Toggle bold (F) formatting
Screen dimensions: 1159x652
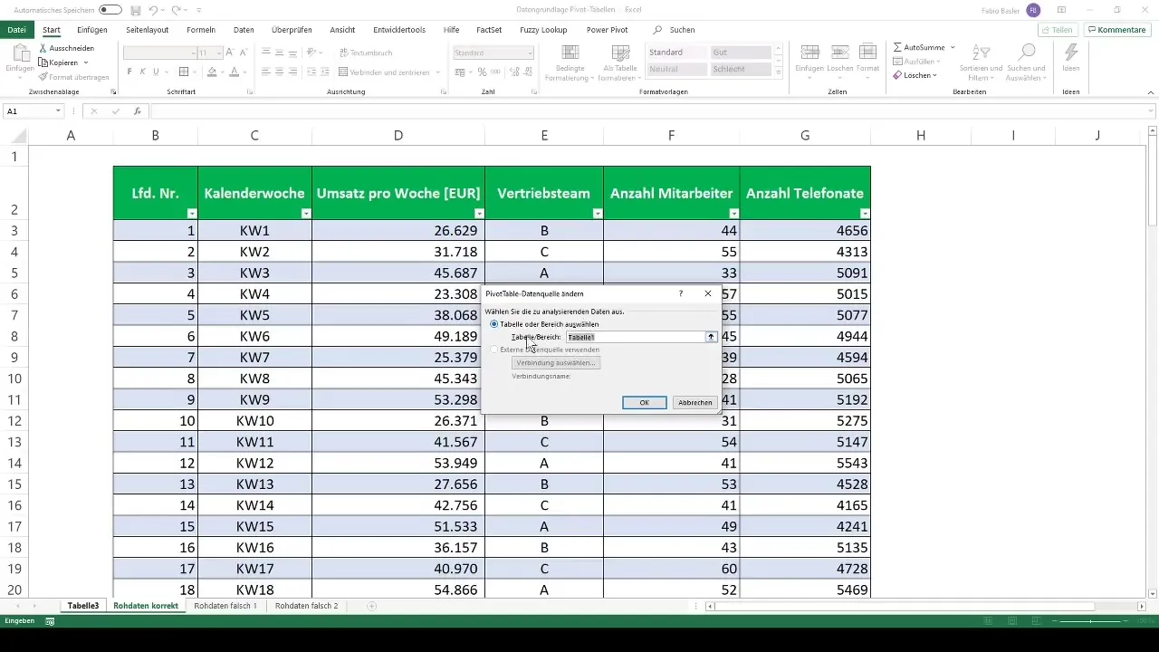pyautogui.click(x=129, y=72)
